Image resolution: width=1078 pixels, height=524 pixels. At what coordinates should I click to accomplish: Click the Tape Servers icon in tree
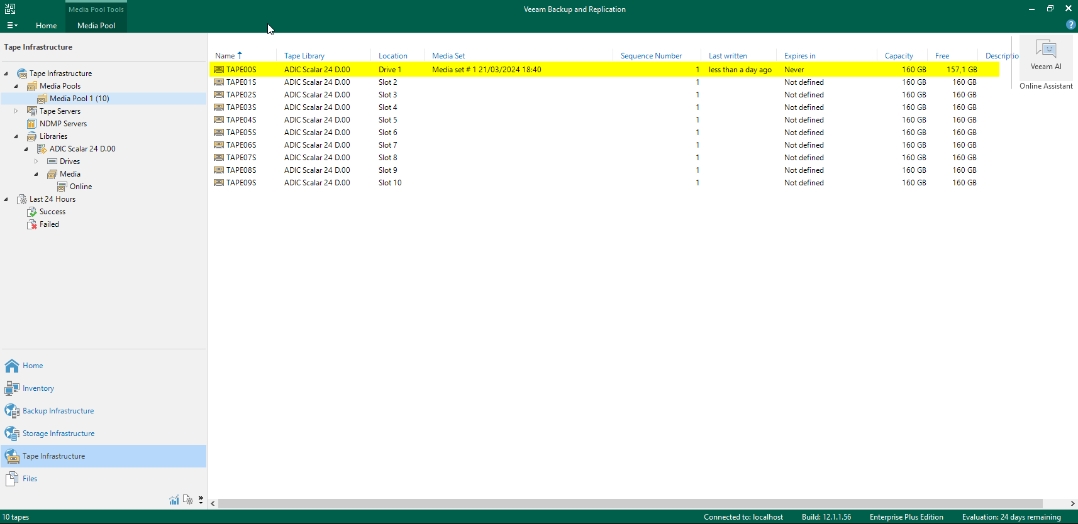32,111
